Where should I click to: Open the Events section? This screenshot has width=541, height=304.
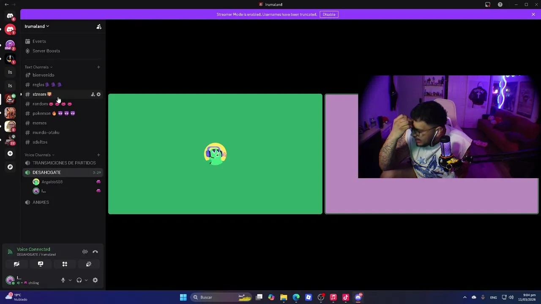63,41
